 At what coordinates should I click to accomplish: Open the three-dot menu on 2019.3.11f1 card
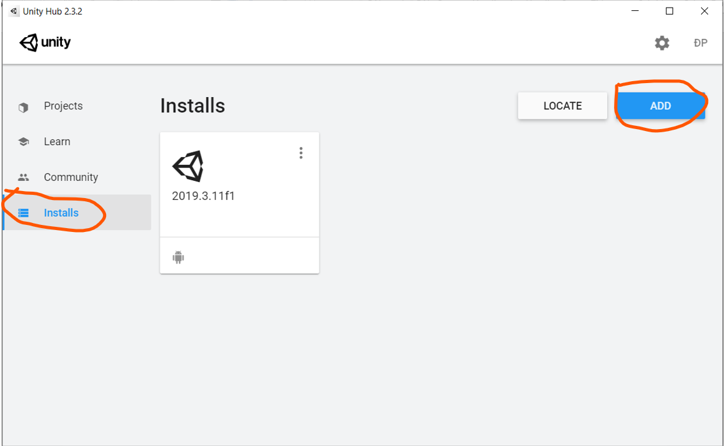click(301, 153)
